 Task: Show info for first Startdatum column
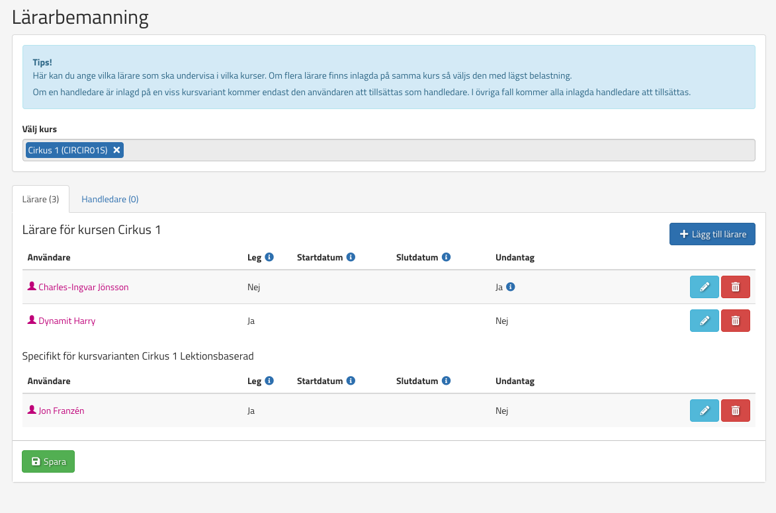tap(351, 257)
